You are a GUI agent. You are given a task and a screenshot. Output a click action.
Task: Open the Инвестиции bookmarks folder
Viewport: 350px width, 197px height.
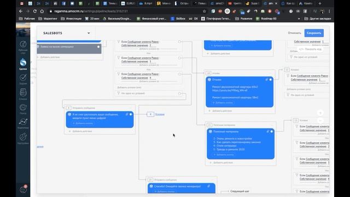(71, 19)
